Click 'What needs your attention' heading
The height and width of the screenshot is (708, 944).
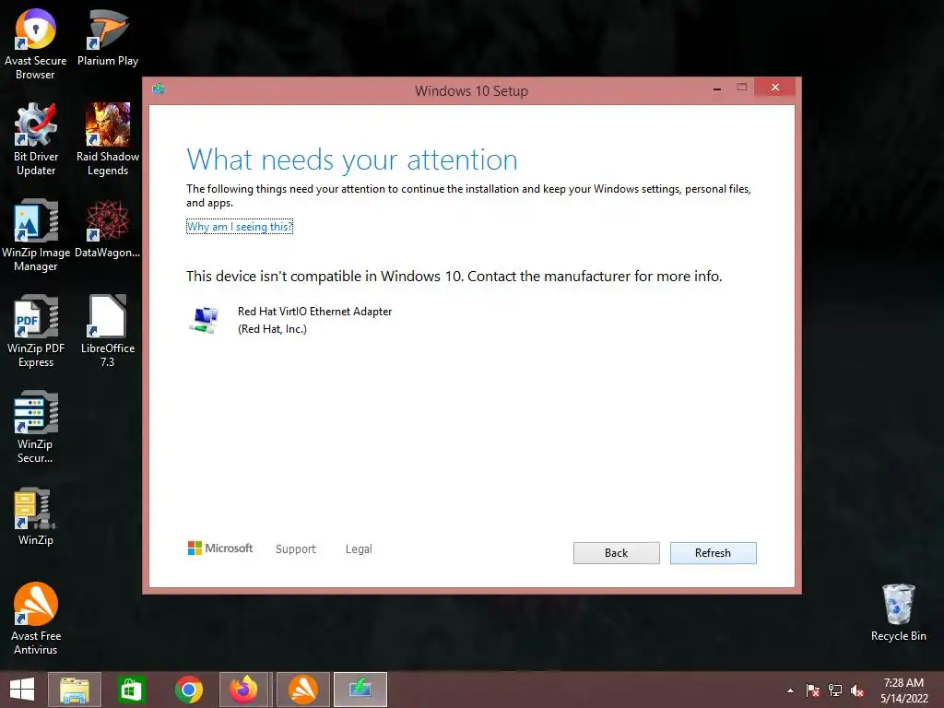(351, 159)
